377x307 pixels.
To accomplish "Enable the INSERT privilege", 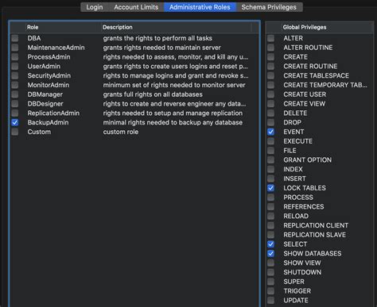I will [x=270, y=178].
